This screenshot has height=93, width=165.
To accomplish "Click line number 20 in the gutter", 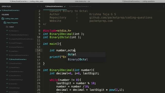I will (38, 70).
